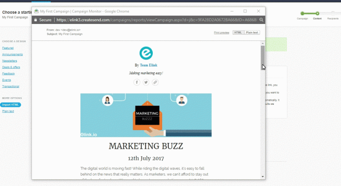Minimize the campaign preview window
The width and height of the screenshot is (341, 186).
[x=232, y=11]
